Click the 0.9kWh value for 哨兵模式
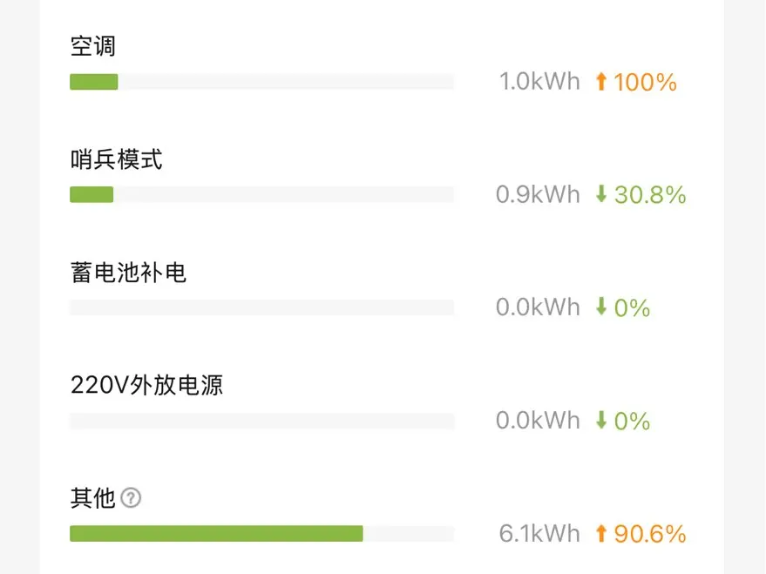 538,194
